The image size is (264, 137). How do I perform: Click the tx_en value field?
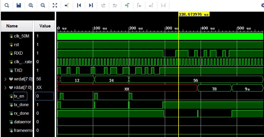click(x=44, y=96)
